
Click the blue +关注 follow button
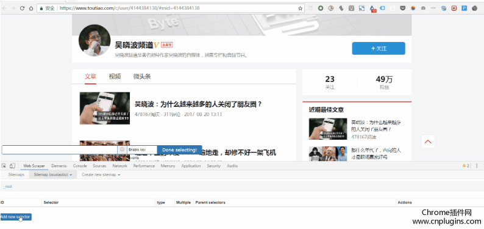(379, 48)
